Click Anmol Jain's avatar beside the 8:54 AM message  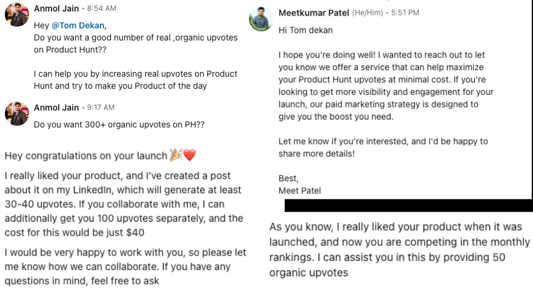click(x=17, y=14)
